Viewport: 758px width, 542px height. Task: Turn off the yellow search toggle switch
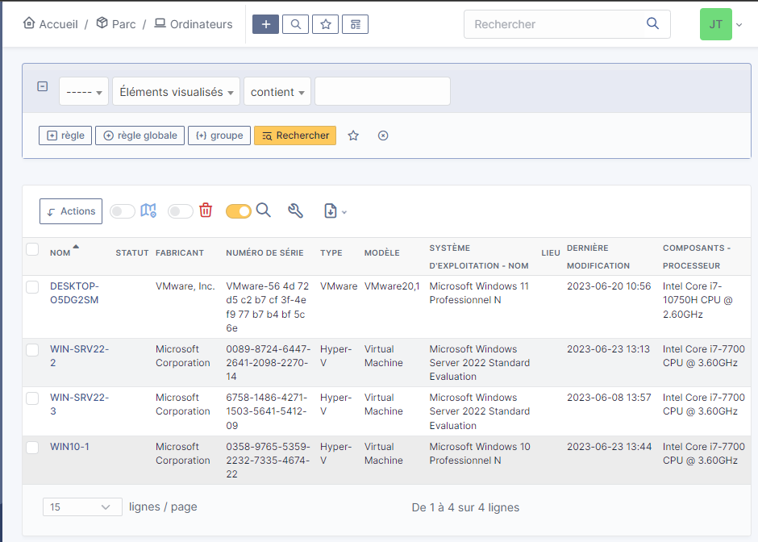point(239,211)
